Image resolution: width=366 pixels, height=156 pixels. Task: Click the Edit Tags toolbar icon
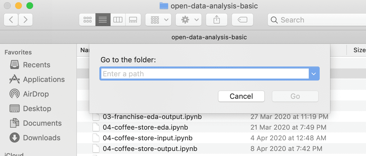click(243, 20)
